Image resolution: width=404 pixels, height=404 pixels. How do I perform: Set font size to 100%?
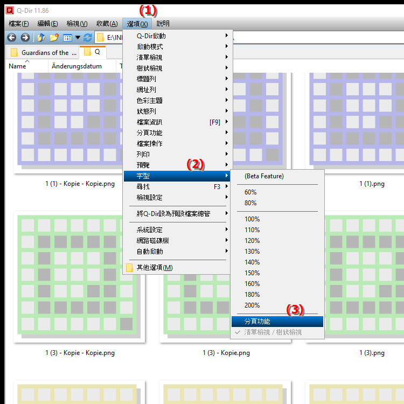(x=277, y=219)
